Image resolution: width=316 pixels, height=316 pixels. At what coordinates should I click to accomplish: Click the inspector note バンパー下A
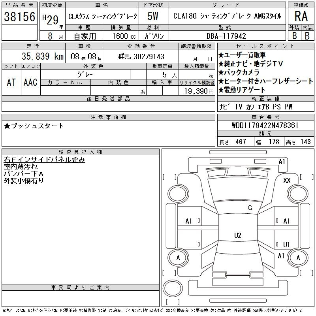(24, 174)
